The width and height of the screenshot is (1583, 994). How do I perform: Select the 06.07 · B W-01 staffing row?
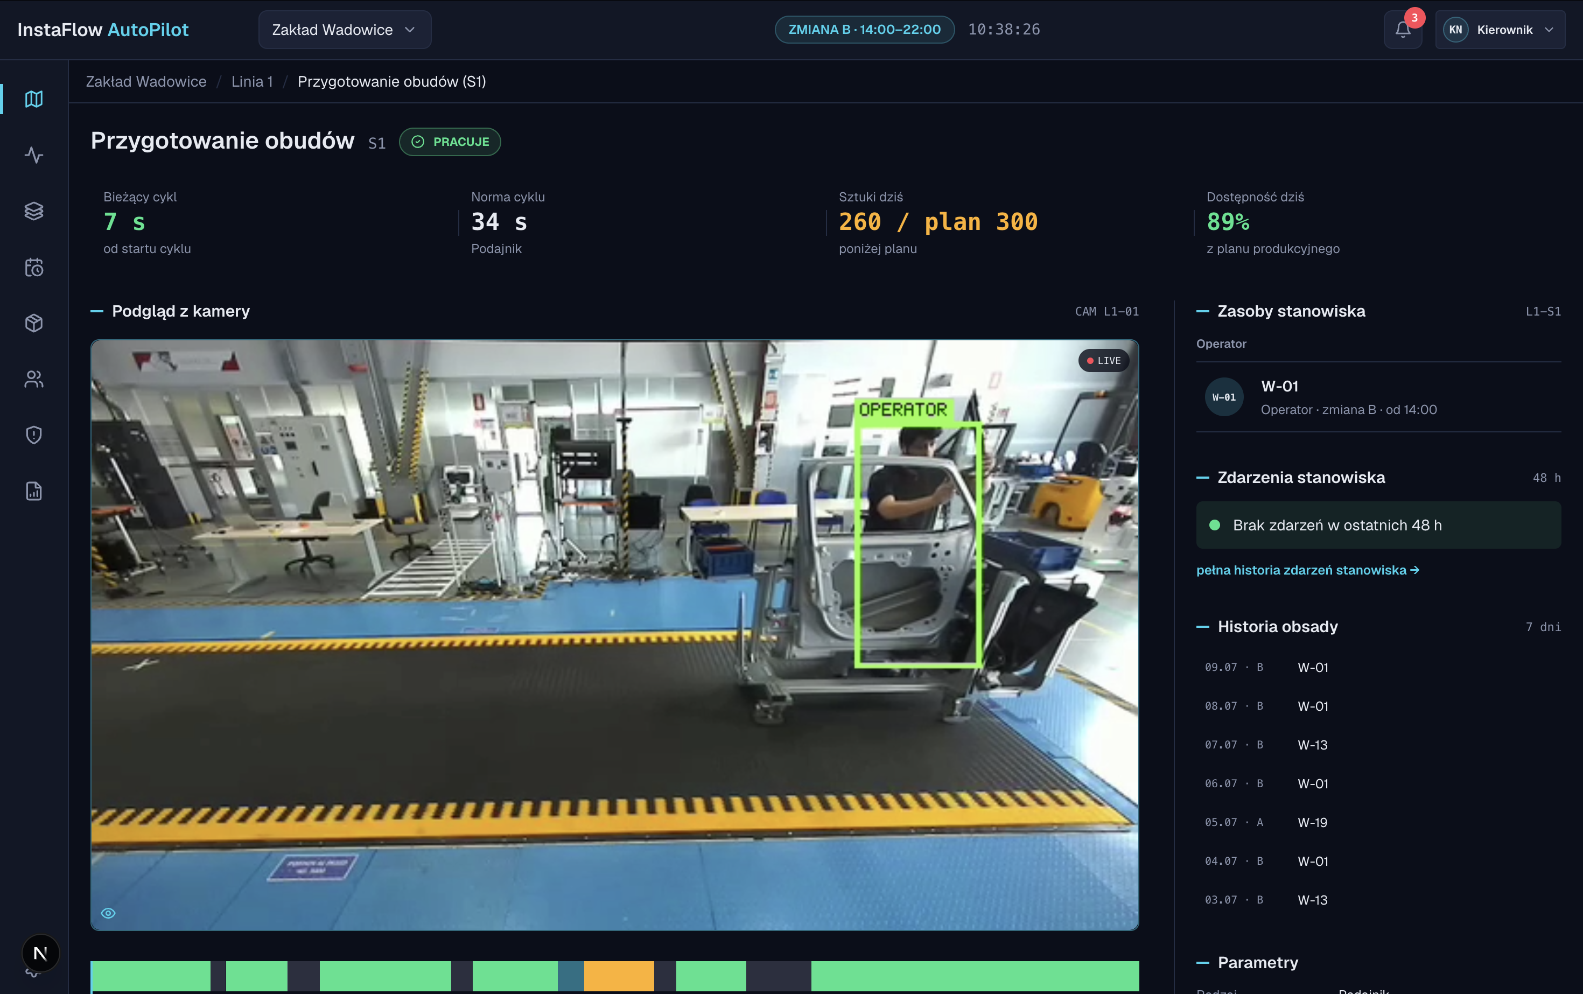pos(1378,783)
